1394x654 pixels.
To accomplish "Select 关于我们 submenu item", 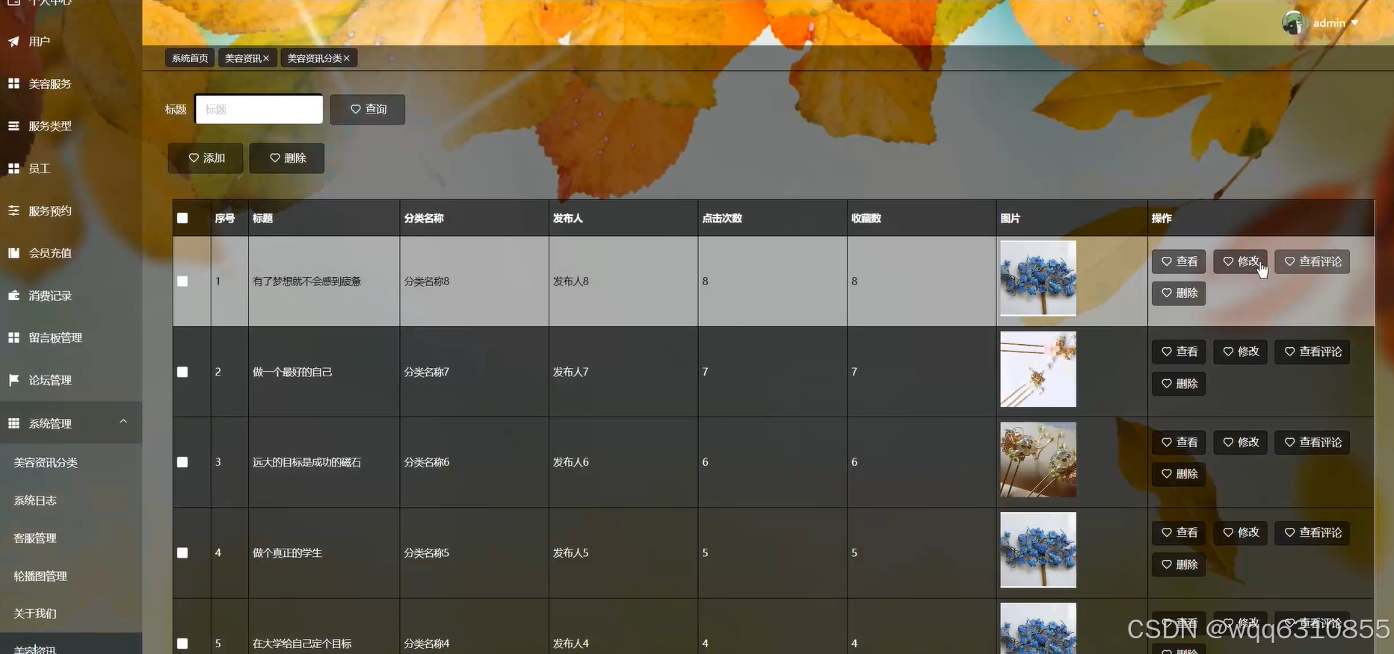I will [x=71, y=614].
